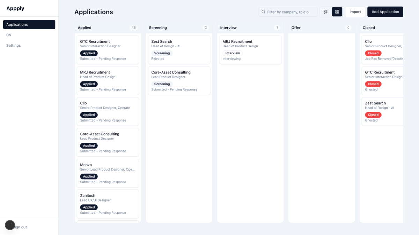
Task: Click the search magnifier icon
Action: pyautogui.click(x=264, y=12)
